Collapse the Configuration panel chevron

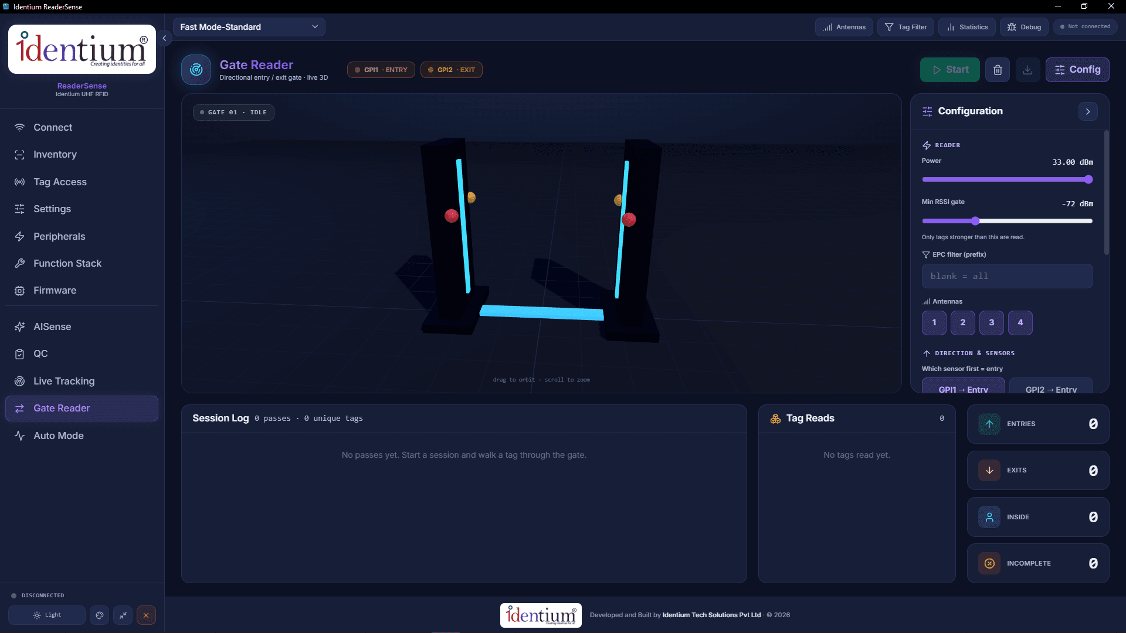pyautogui.click(x=1088, y=111)
